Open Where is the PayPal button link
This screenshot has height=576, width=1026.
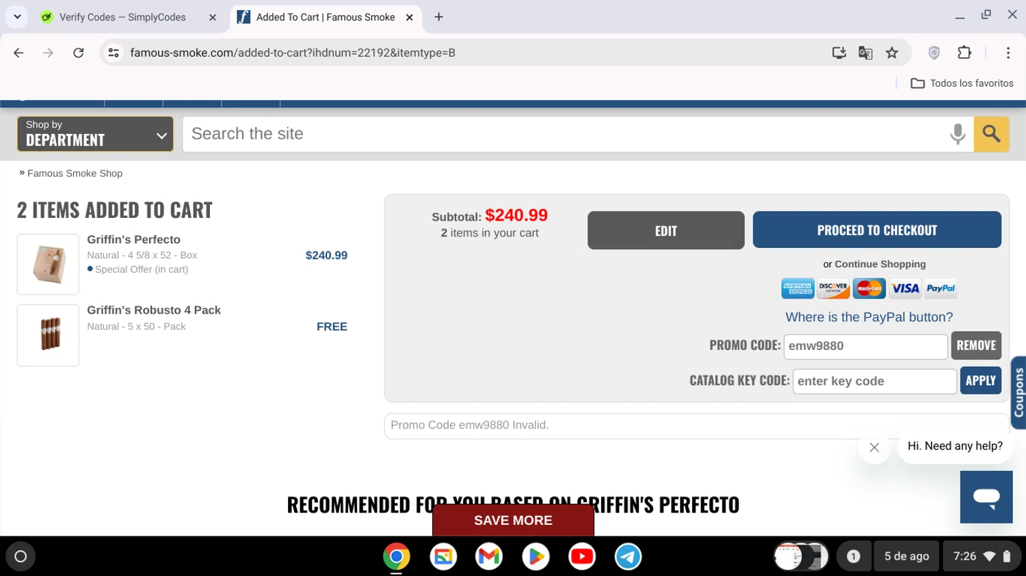click(x=869, y=317)
